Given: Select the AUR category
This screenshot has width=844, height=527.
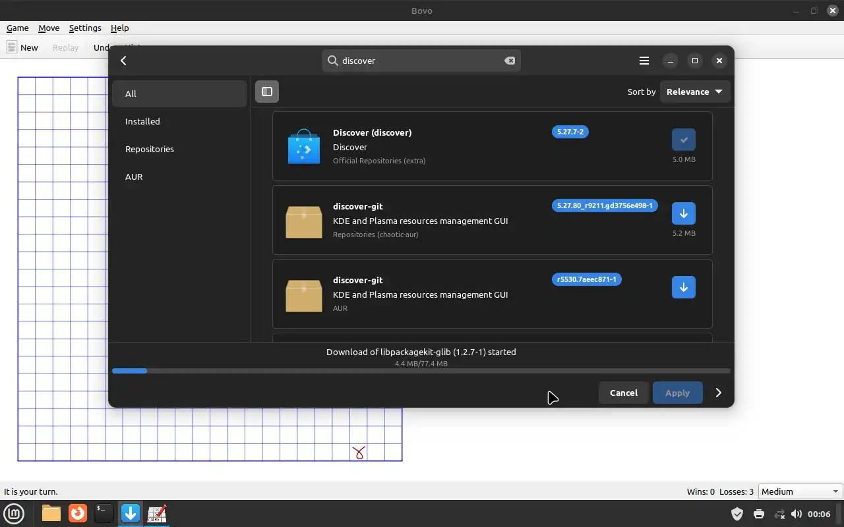Looking at the screenshot, I should 179,177.
